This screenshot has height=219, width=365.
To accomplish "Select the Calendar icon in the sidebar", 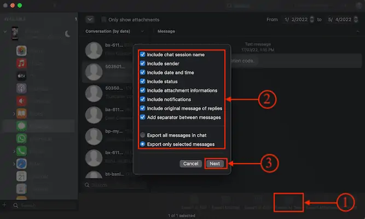I will click(x=21, y=176).
